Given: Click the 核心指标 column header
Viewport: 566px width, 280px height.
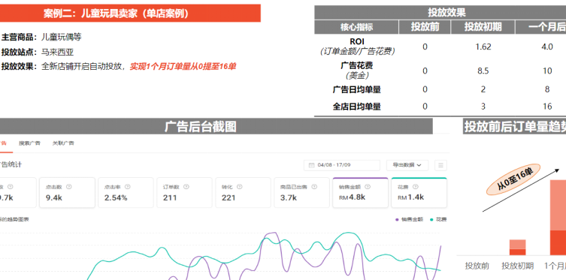Looking at the screenshot, I should click(x=356, y=27).
